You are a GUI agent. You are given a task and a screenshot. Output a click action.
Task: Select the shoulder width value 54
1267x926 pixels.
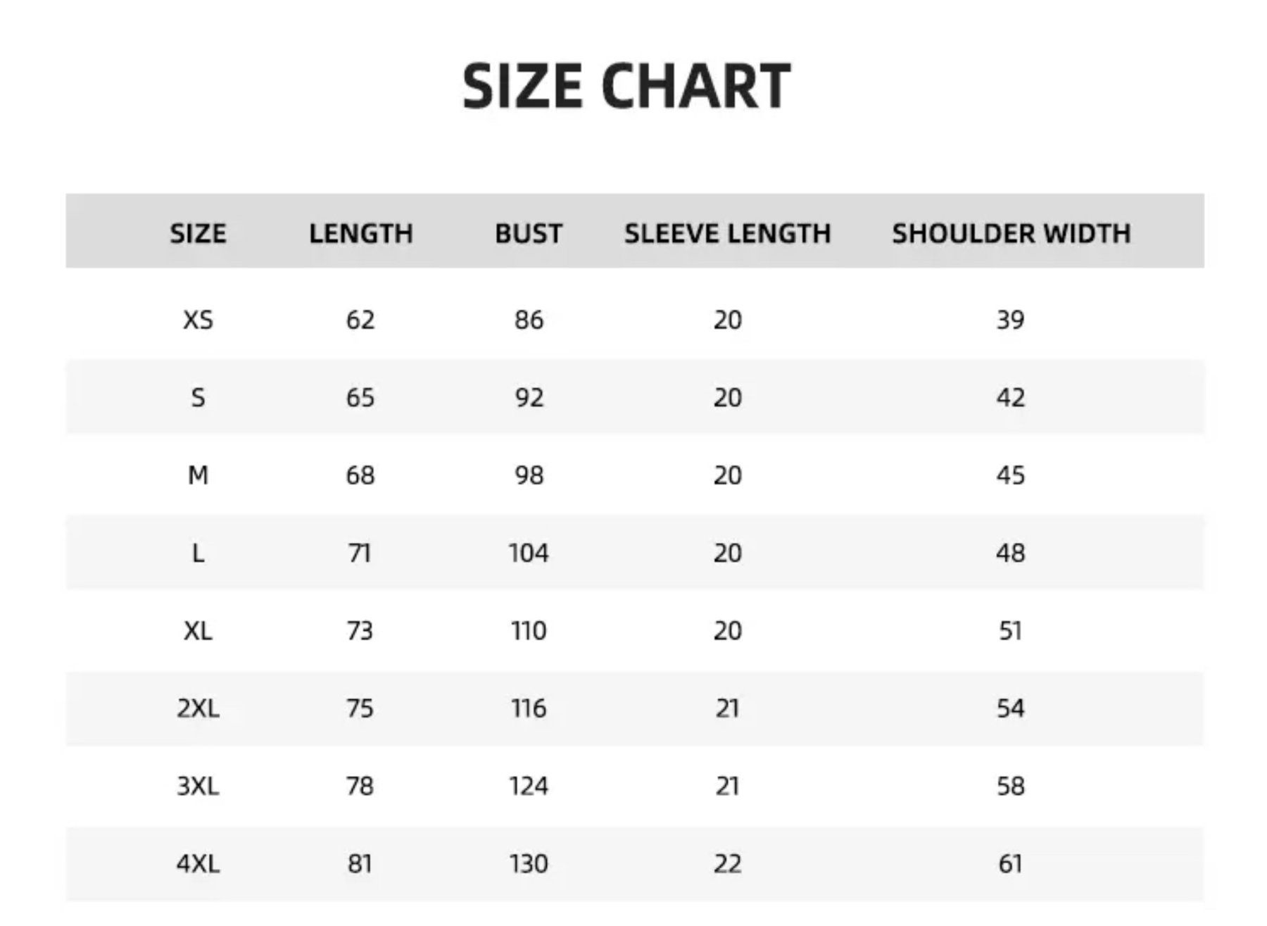tap(1010, 708)
